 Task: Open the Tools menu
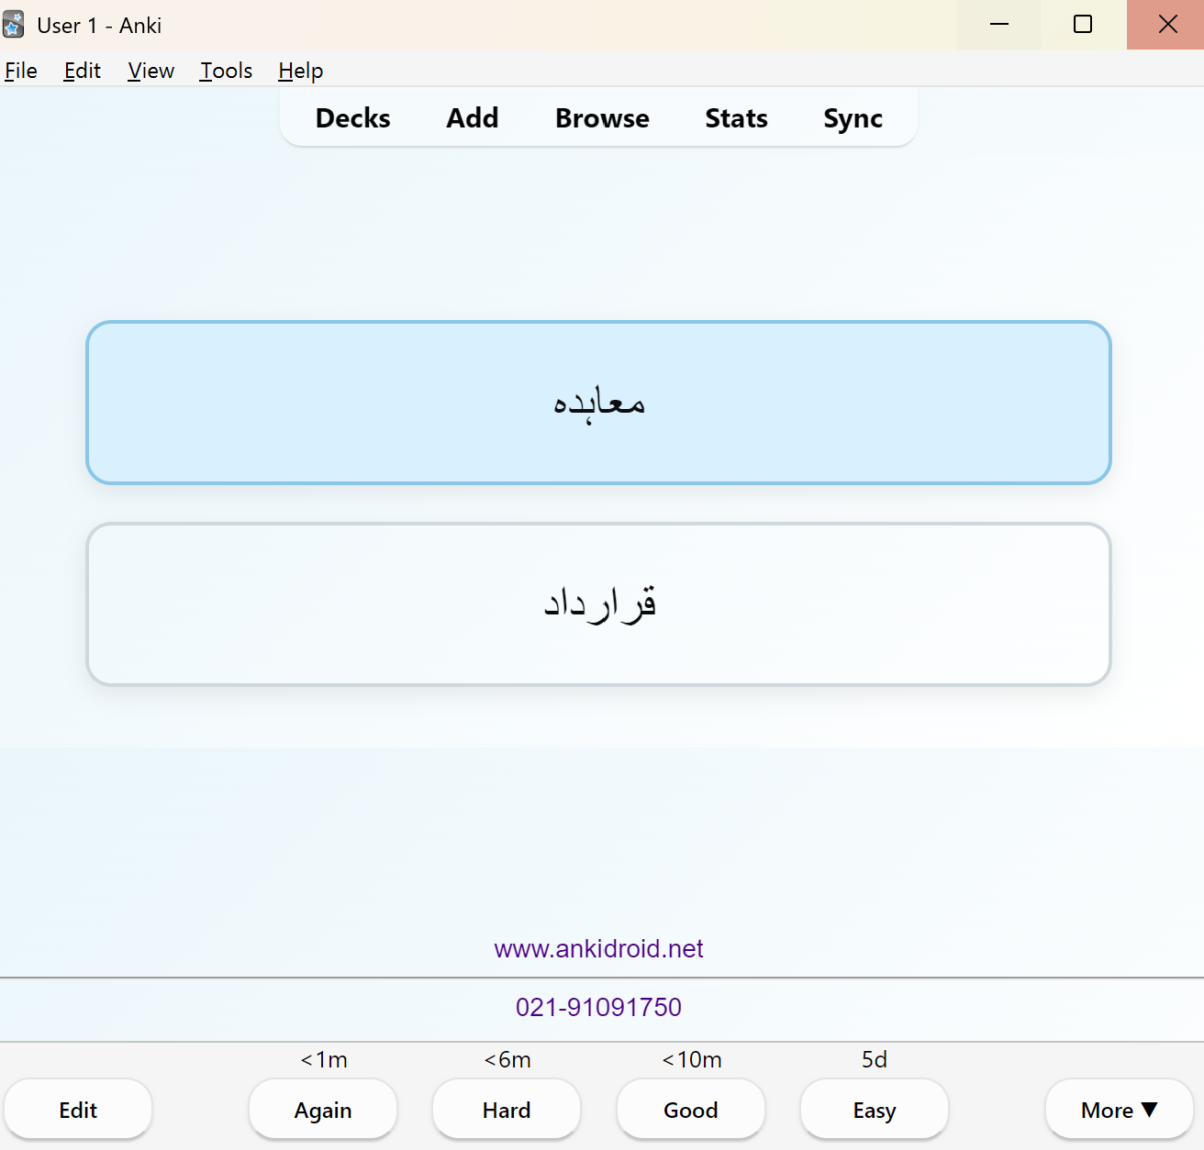226,71
